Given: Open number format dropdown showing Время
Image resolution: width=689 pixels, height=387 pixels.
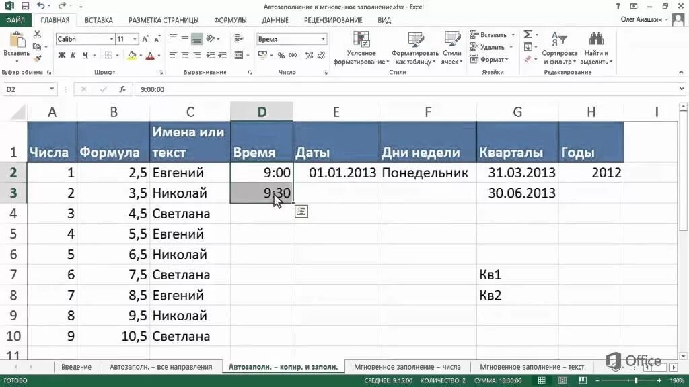Looking at the screenshot, I should click(x=323, y=39).
